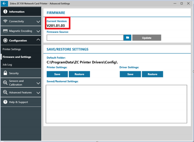The height and width of the screenshot is (142, 194).
Task: Click the Sensors and Calibration icon
Action: point(5,83)
